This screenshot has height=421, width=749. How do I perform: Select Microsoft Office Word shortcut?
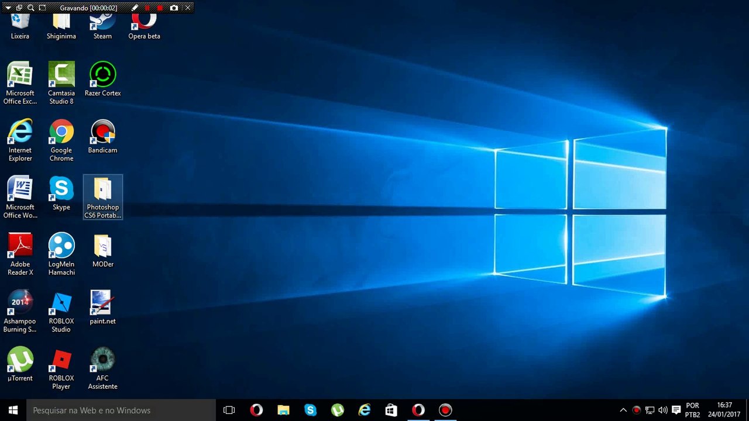pyautogui.click(x=20, y=197)
